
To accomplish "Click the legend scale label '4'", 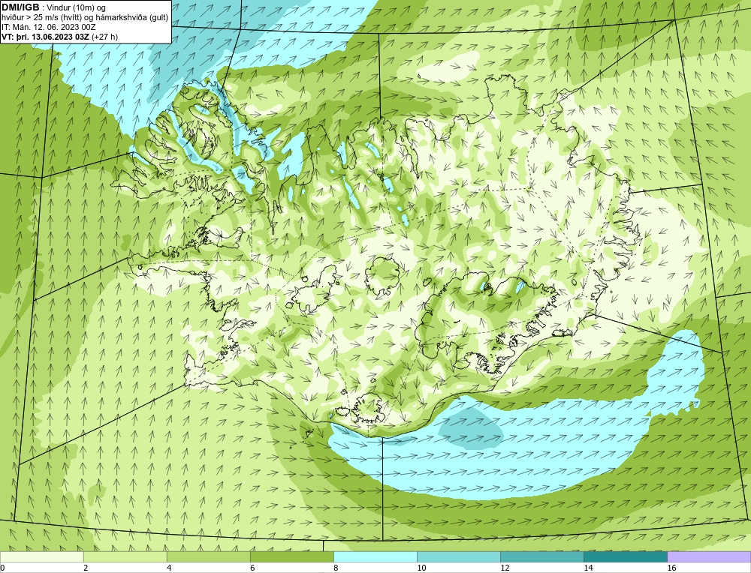I will coord(169,568).
